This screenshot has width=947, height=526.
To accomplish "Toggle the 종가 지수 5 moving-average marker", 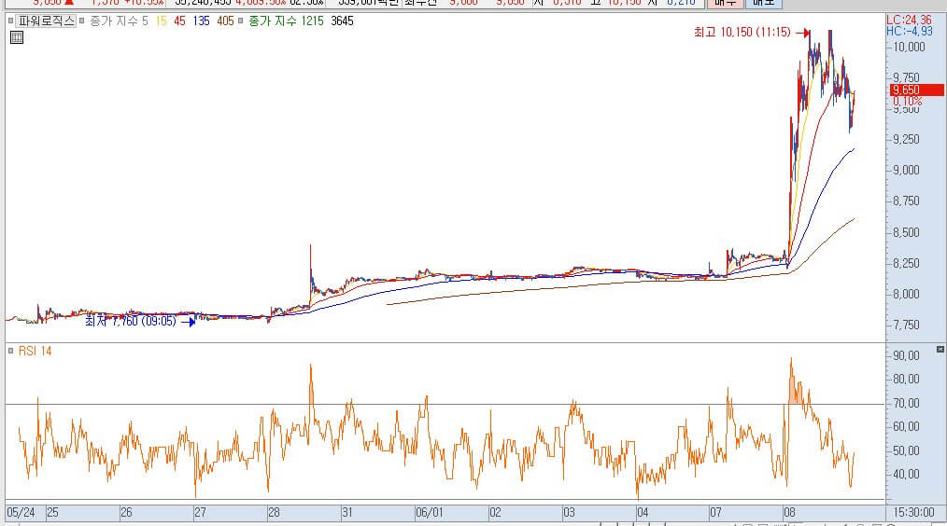I will pos(81,21).
